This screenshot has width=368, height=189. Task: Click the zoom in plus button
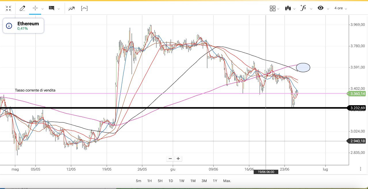178,159
